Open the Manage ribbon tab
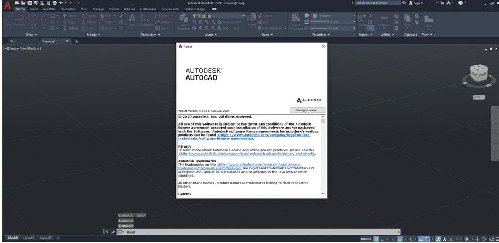The height and width of the screenshot is (243, 499). (98, 9)
